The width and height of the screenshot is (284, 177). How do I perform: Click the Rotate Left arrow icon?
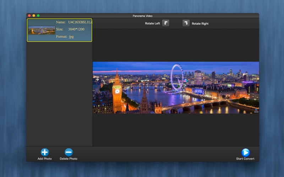point(166,23)
